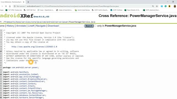Click android.content.IntentFilter import reference

click(x=26, y=88)
